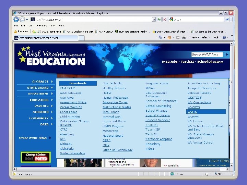Click the status bar warning icon
The height and width of the screenshot is (185, 247).
tap(14, 174)
